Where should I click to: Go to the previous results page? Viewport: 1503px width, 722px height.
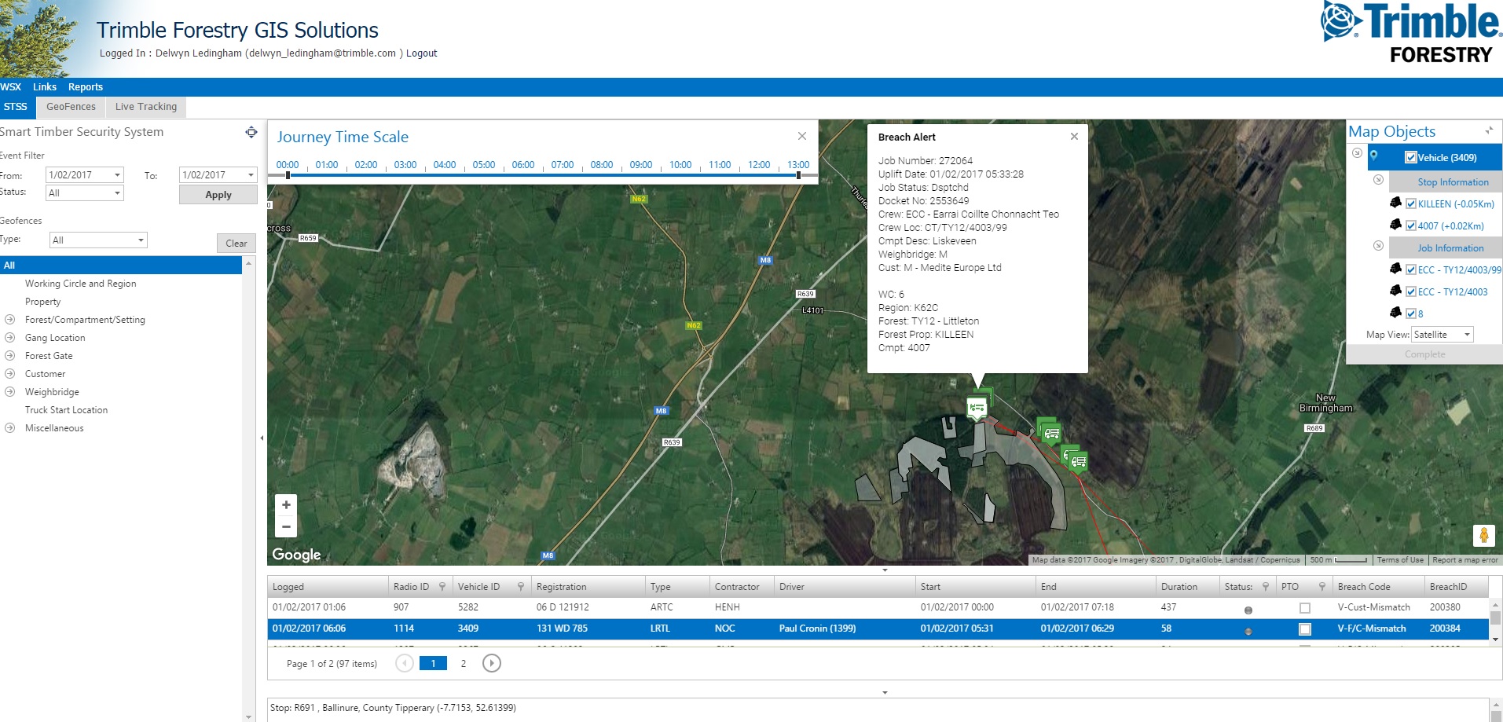pyautogui.click(x=405, y=663)
